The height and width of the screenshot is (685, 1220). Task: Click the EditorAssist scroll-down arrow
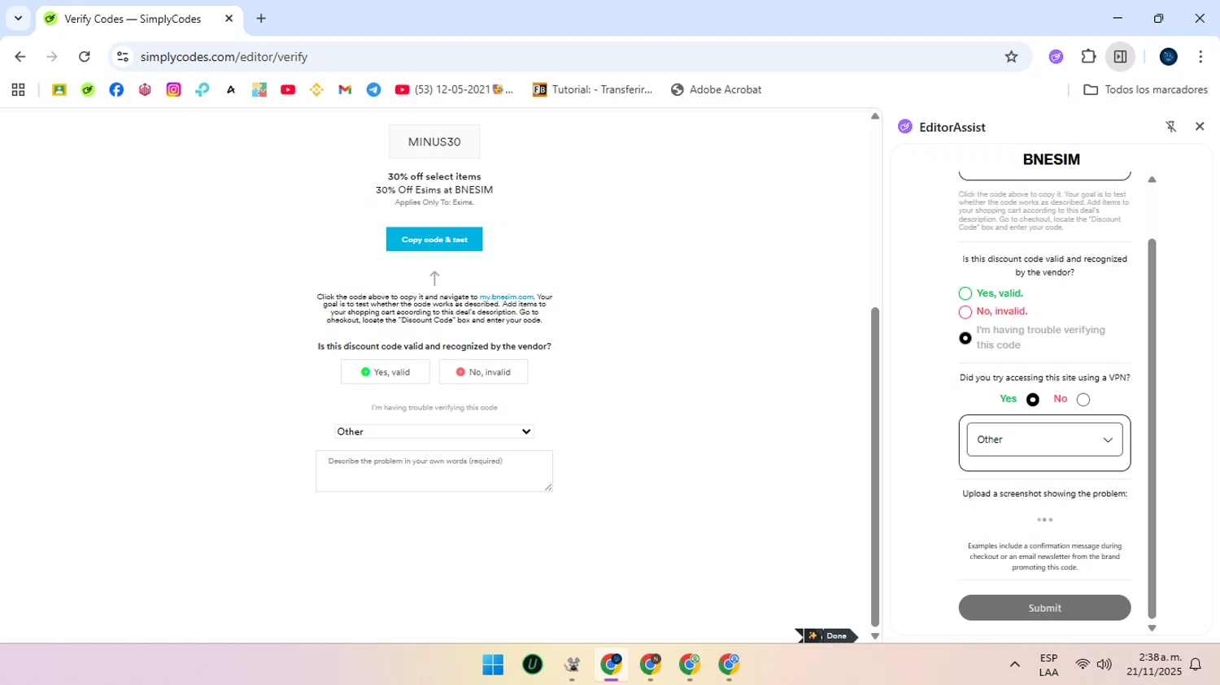point(1152,628)
